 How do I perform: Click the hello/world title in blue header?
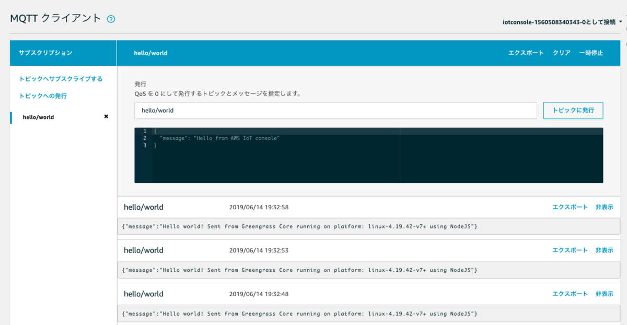(x=150, y=53)
